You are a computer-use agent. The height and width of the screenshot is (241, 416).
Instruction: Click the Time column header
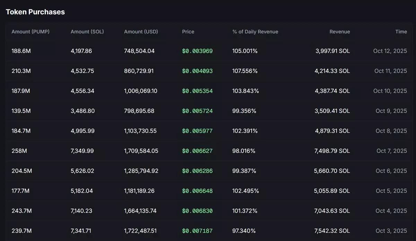pyautogui.click(x=401, y=32)
